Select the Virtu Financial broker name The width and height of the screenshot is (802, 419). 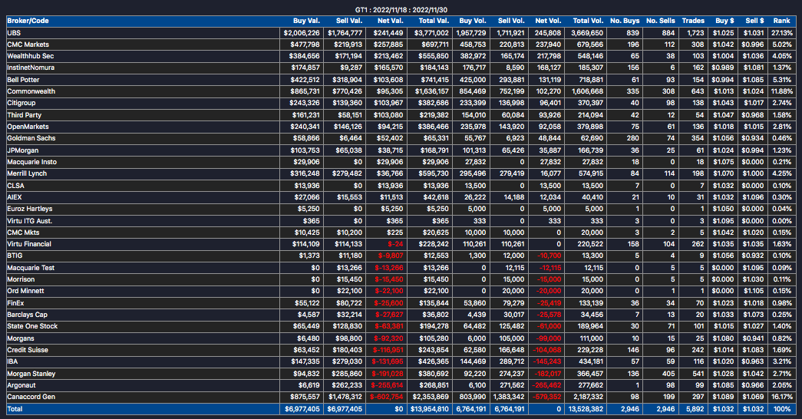pyautogui.click(x=29, y=244)
